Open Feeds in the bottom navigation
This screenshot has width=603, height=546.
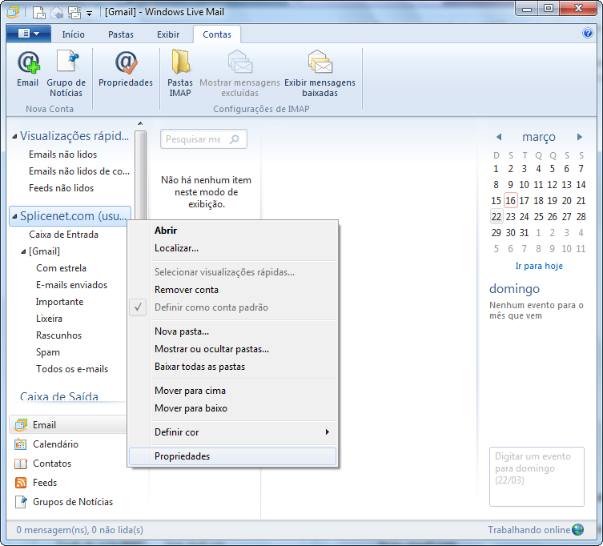coord(45,483)
